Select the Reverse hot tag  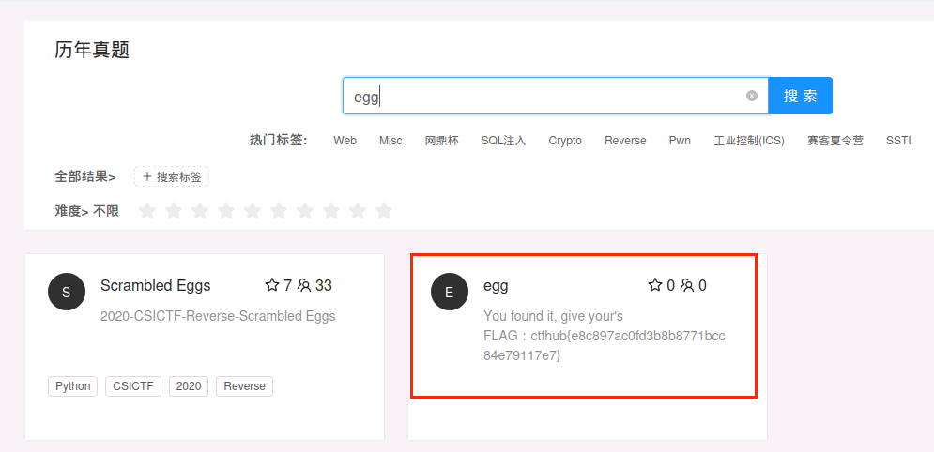point(625,141)
